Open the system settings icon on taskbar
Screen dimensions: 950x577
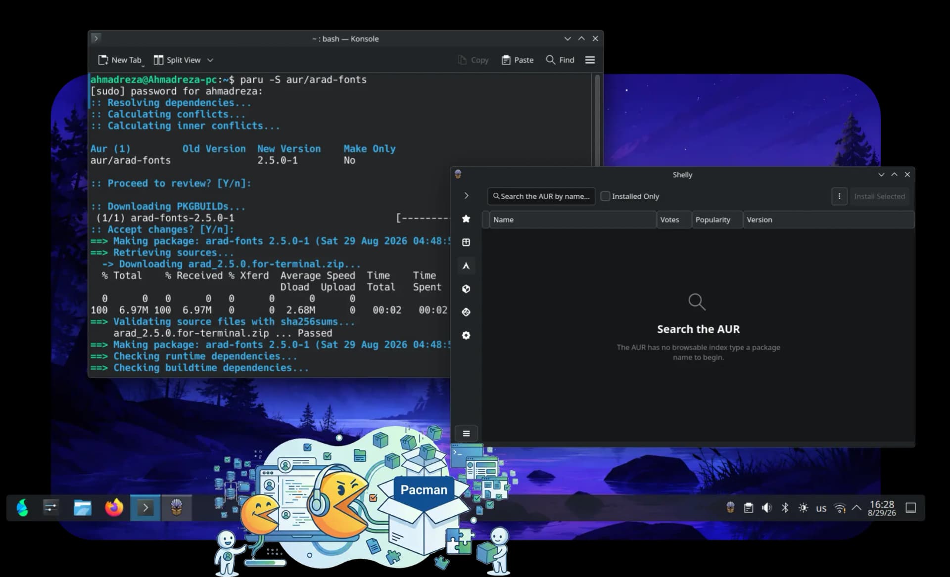point(51,508)
